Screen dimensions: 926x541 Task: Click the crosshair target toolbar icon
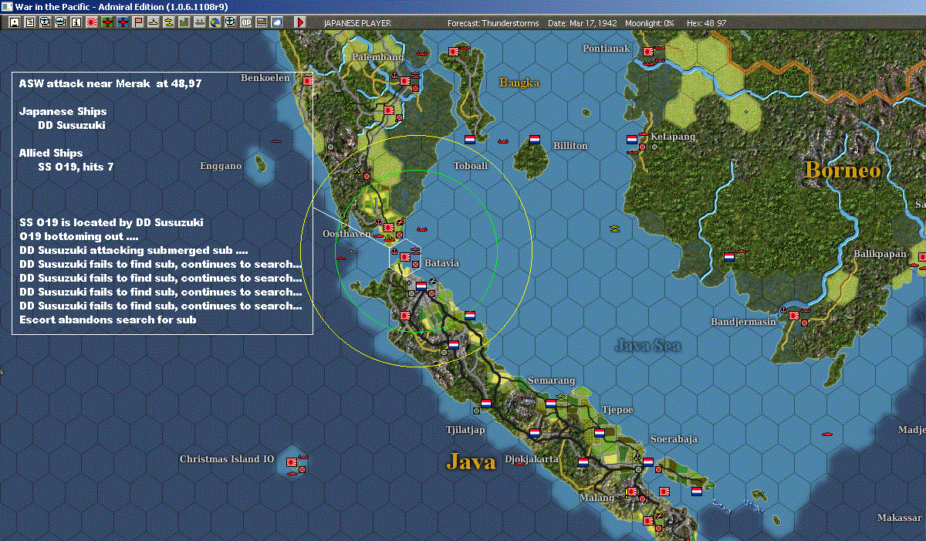tap(229, 22)
